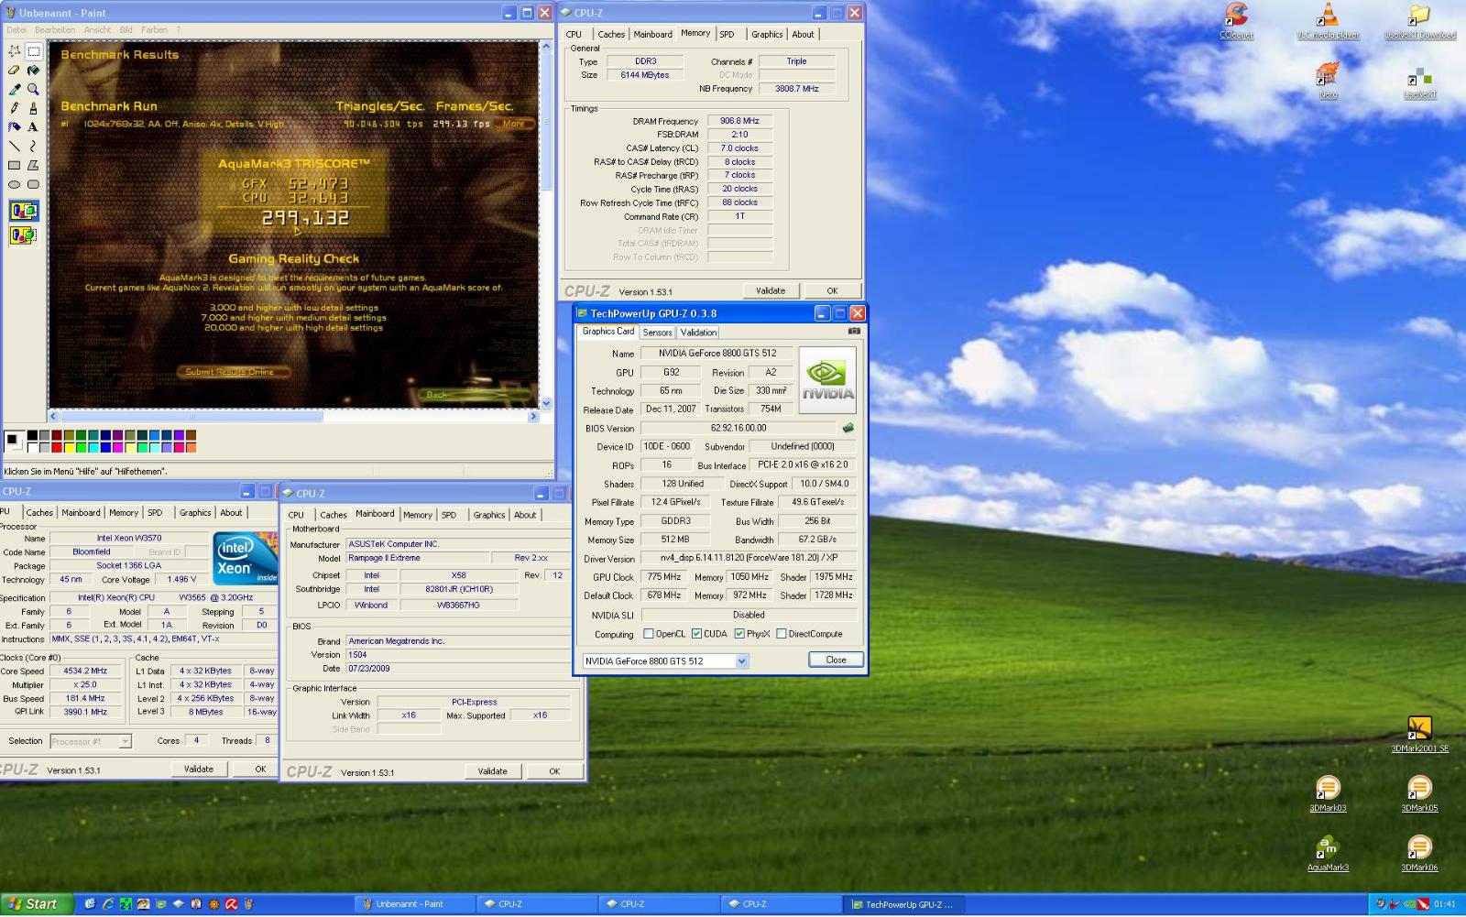This screenshot has height=917, width=1466.
Task: Switch to Sensors tab in GPU-Z
Action: (657, 333)
